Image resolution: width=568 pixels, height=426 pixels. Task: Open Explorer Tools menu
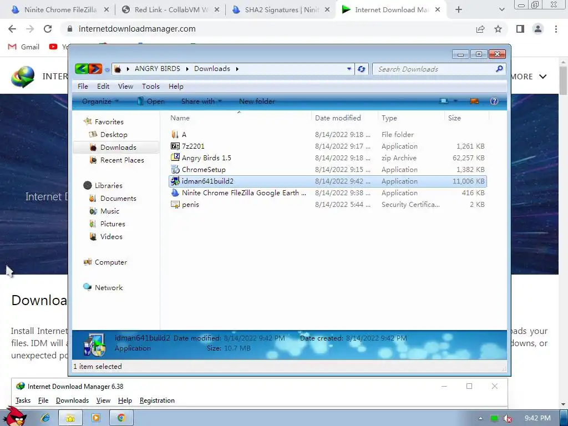(x=151, y=86)
